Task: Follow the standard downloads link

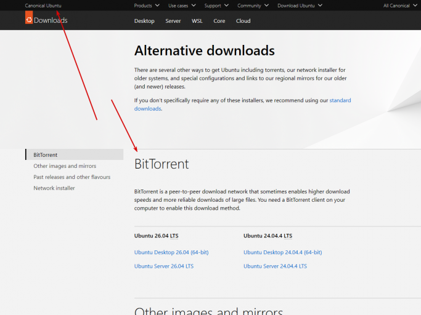Action: click(340, 100)
